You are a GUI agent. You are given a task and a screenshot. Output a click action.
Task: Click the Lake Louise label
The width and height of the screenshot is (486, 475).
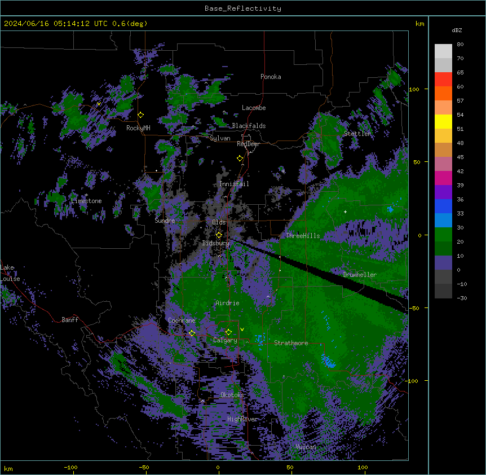(x=10, y=273)
